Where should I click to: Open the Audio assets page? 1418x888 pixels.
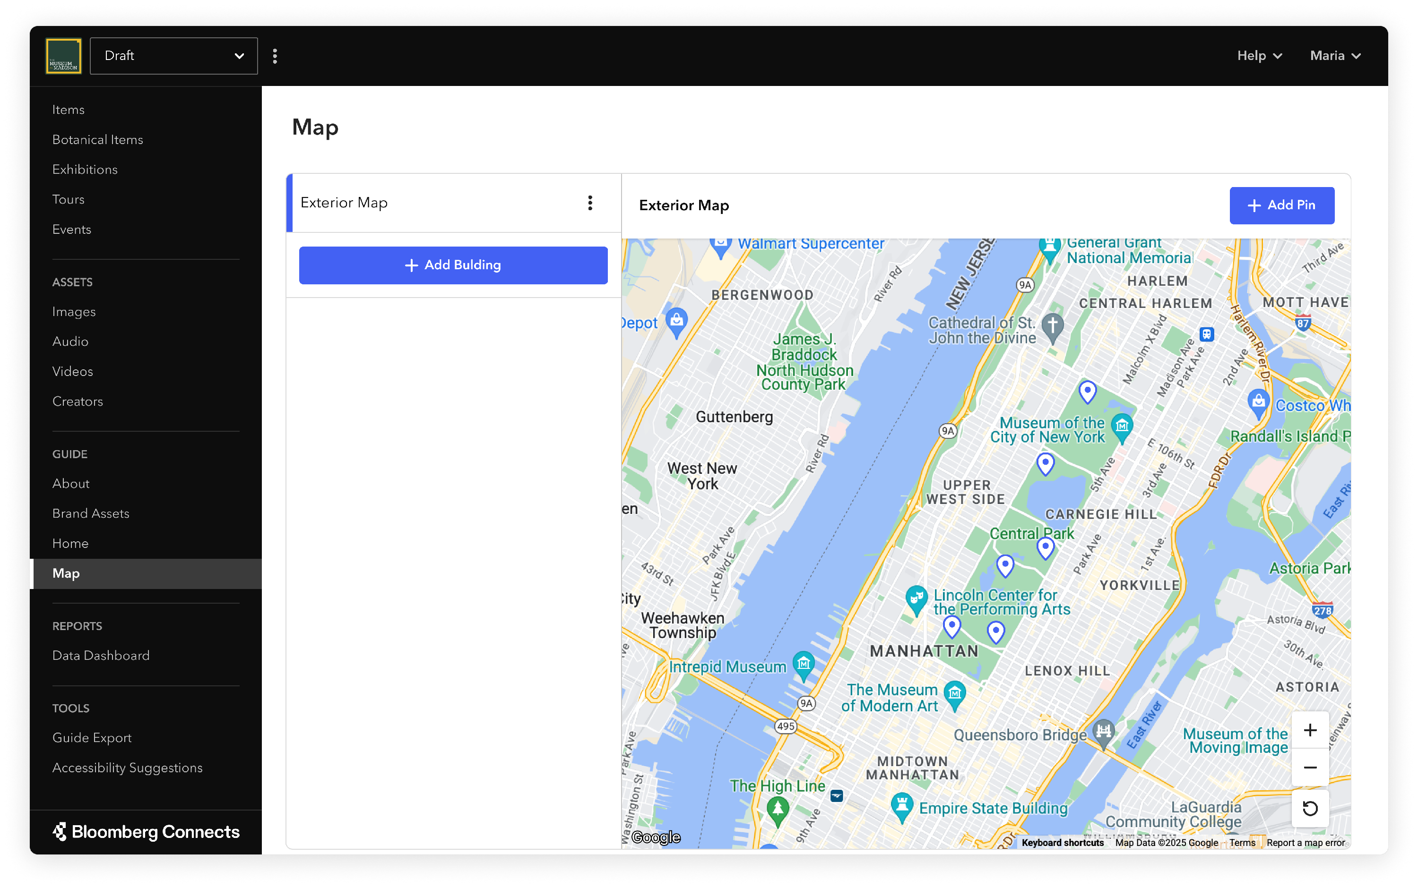(x=70, y=342)
